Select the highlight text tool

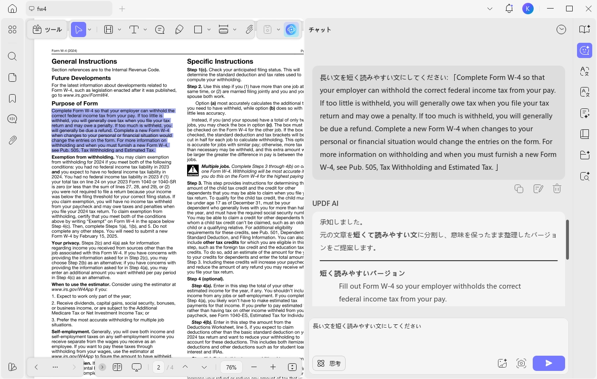point(109,29)
